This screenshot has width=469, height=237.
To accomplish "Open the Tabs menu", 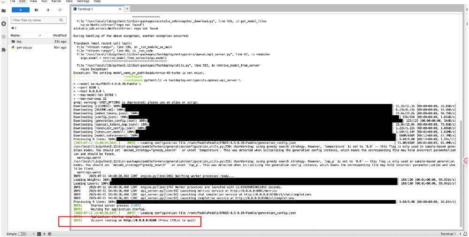I will [69, 1].
